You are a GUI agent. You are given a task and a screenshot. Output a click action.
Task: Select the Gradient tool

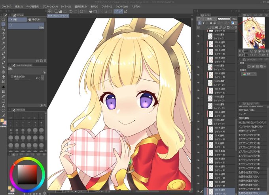[3, 92]
